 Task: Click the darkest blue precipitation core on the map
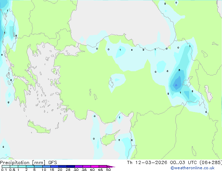176,85
